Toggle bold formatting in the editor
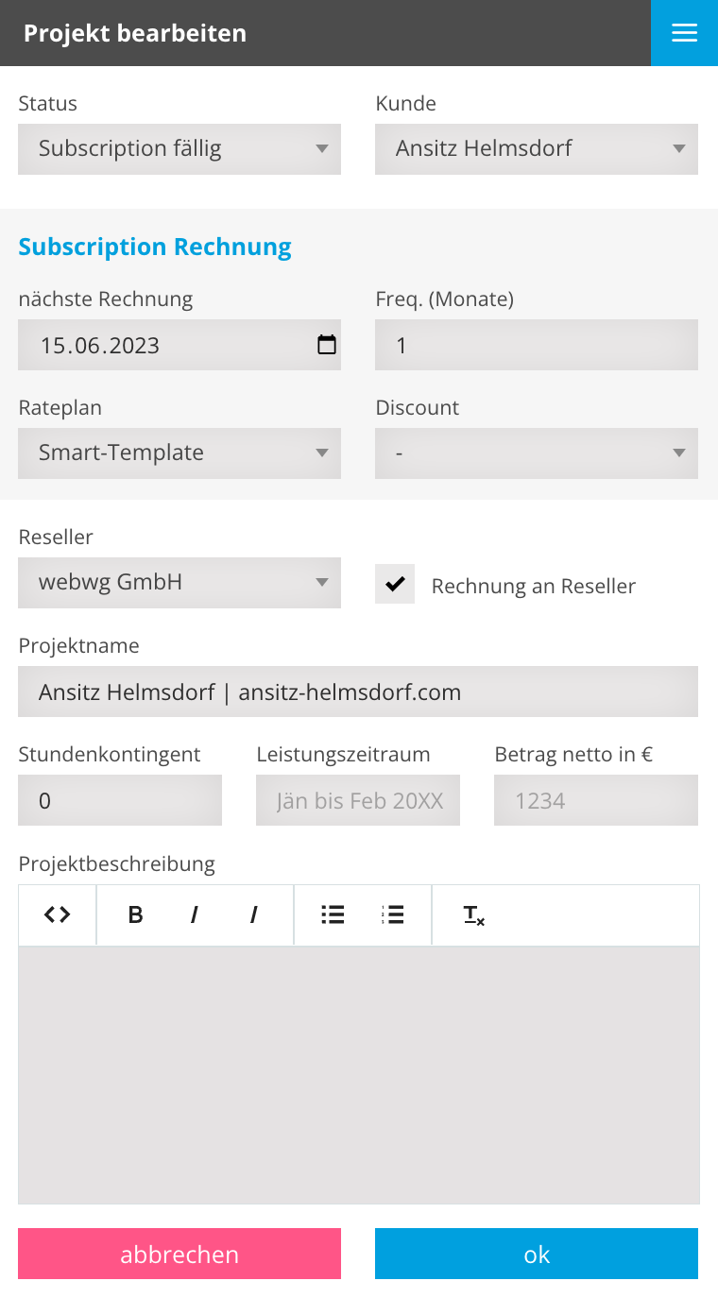718x1298 pixels. (x=135, y=914)
